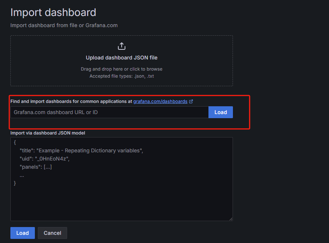Click the "title" placeholder line in the JSON box

[x=81, y=151]
